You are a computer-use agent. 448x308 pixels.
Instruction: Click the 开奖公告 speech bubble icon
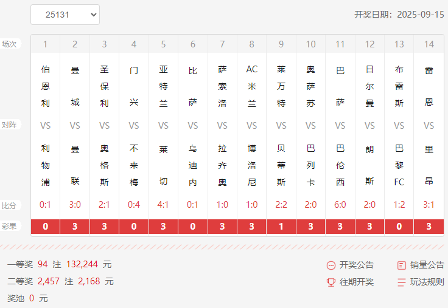(x=331, y=265)
